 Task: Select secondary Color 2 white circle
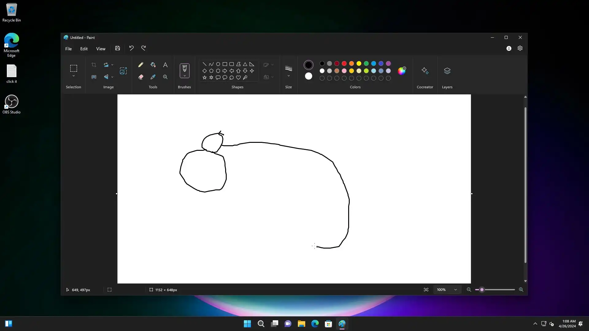309,76
